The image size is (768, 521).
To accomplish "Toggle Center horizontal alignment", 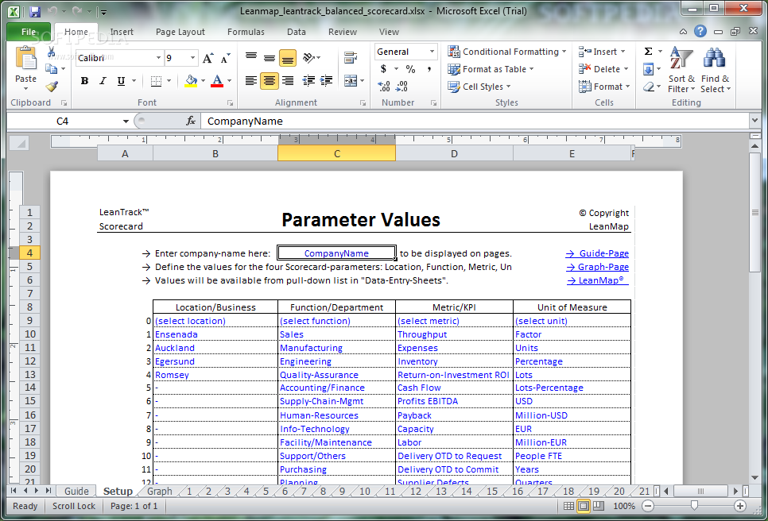I will click(x=270, y=81).
